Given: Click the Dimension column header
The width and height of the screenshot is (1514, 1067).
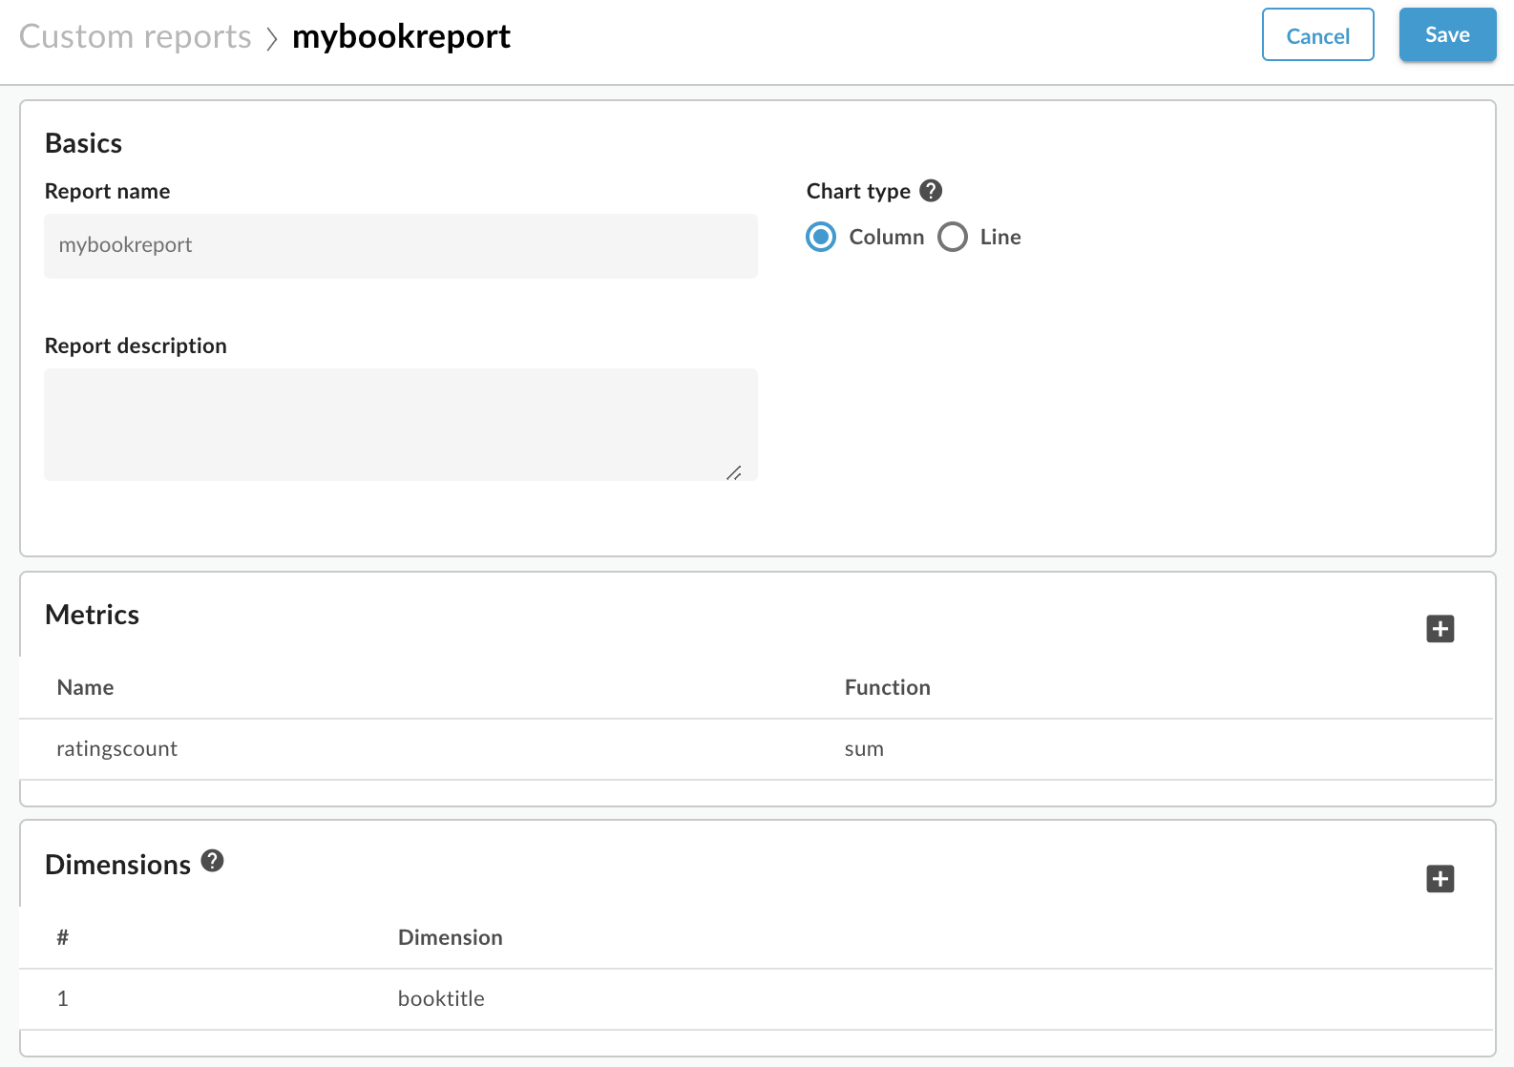Looking at the screenshot, I should click(450, 938).
